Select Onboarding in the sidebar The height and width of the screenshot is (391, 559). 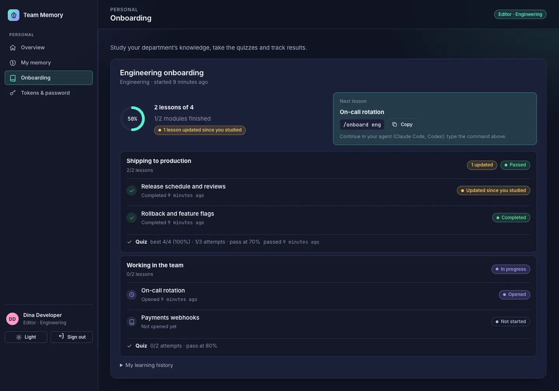point(49,78)
